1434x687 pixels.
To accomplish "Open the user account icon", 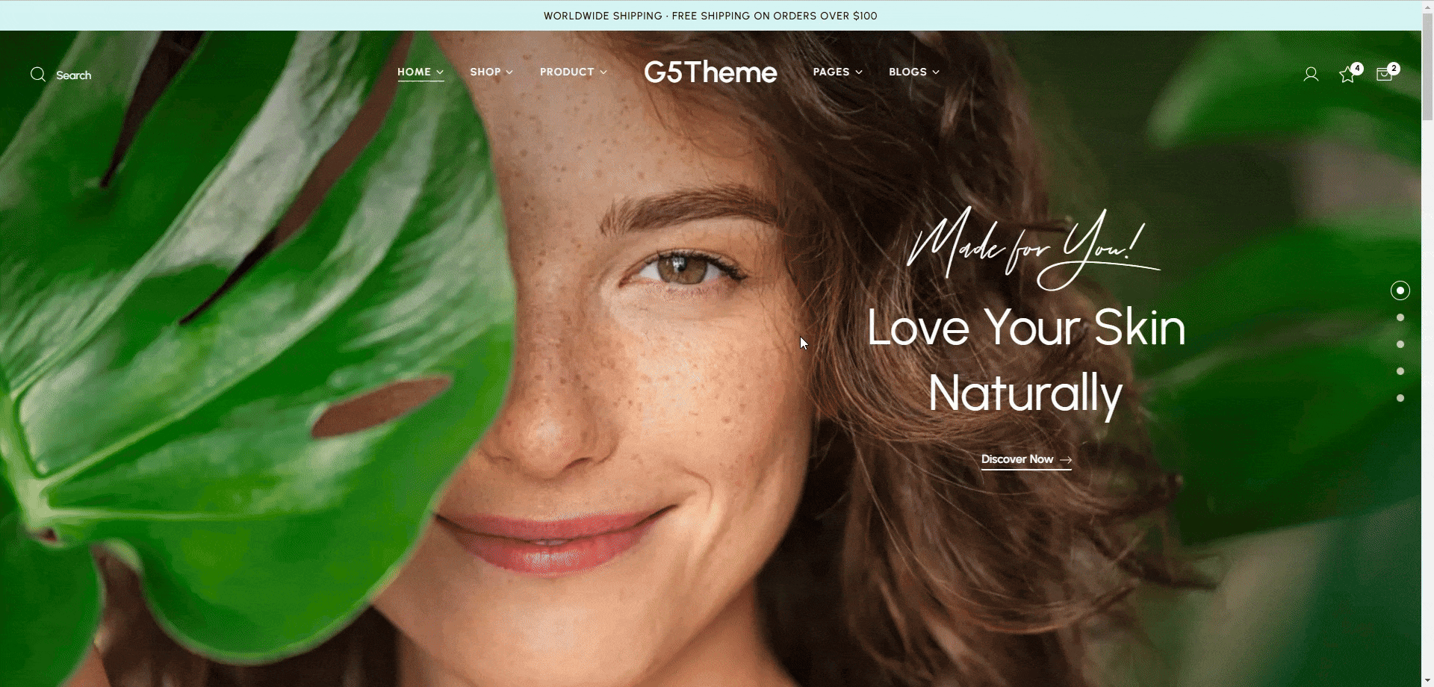I will coord(1311,75).
